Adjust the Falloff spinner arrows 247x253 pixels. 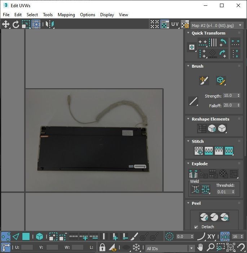coord(239,105)
